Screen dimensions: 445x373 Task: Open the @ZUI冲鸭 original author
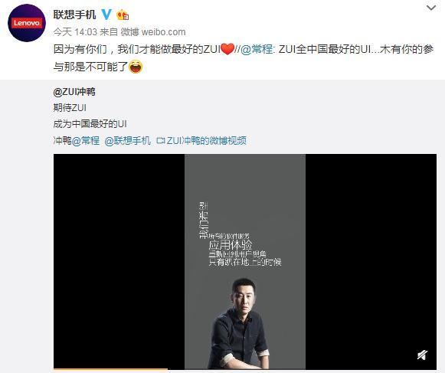coord(74,92)
